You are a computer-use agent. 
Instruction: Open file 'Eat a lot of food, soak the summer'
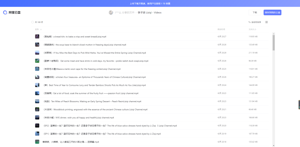[91, 93]
